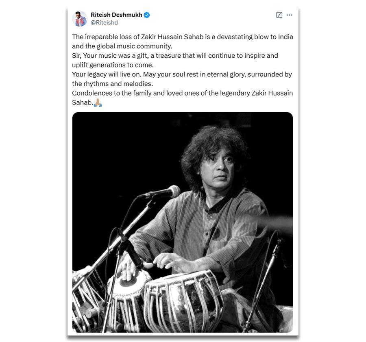Screen dimensions: 366x342
Task: Click the folded hands emoji
Action: [98, 102]
